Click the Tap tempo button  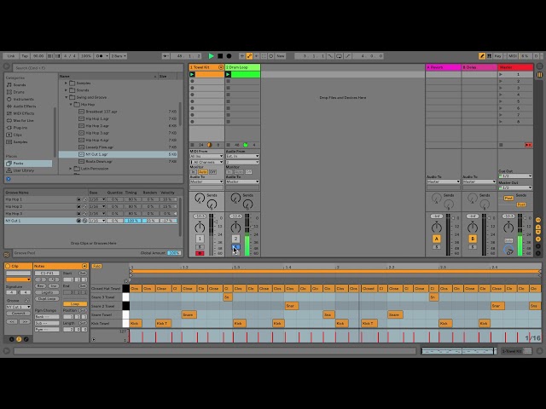(25, 56)
